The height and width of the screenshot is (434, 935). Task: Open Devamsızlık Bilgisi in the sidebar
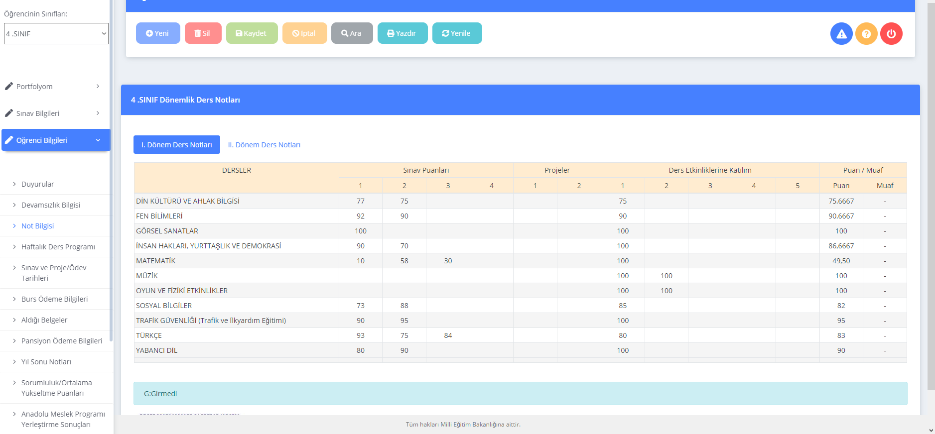51,205
